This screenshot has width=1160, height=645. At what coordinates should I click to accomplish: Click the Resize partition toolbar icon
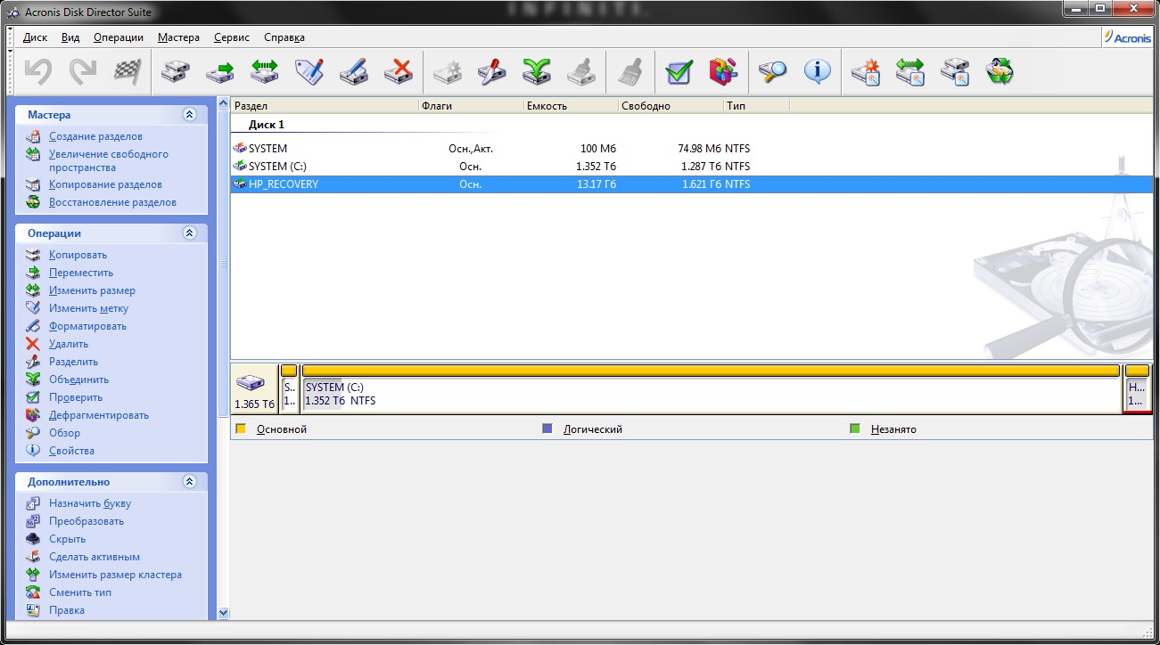coord(265,71)
